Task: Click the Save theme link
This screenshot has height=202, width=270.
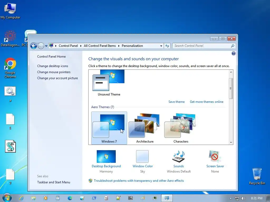Action: (x=176, y=102)
